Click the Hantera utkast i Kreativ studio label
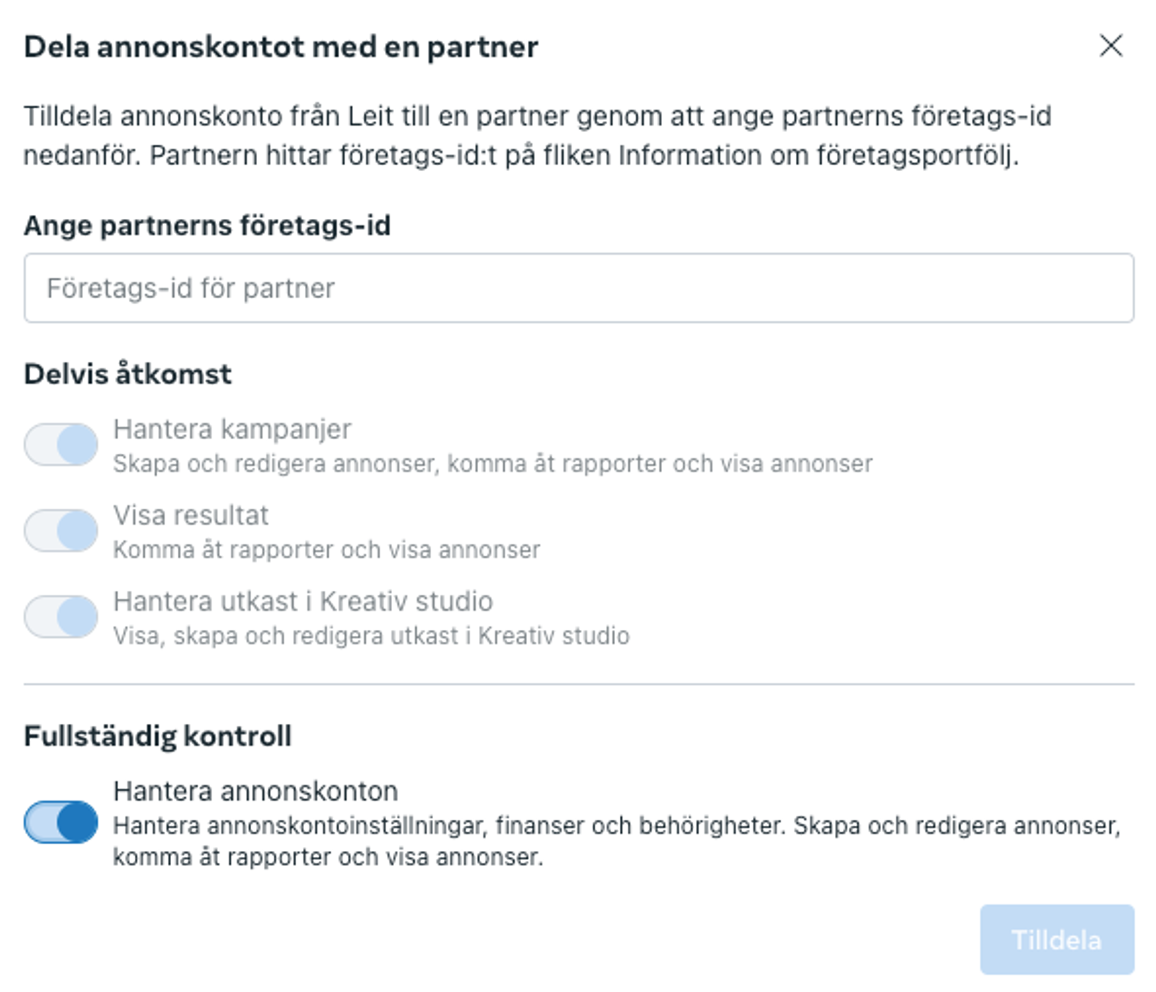1156x992 pixels. tap(303, 601)
